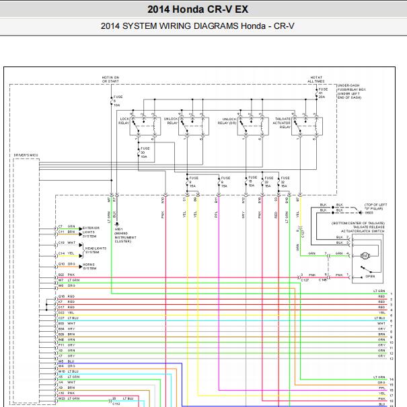Click continuation number 9 beside BRN wire
The width and height of the screenshot is (407, 407).
pyautogui.click(x=392, y=337)
